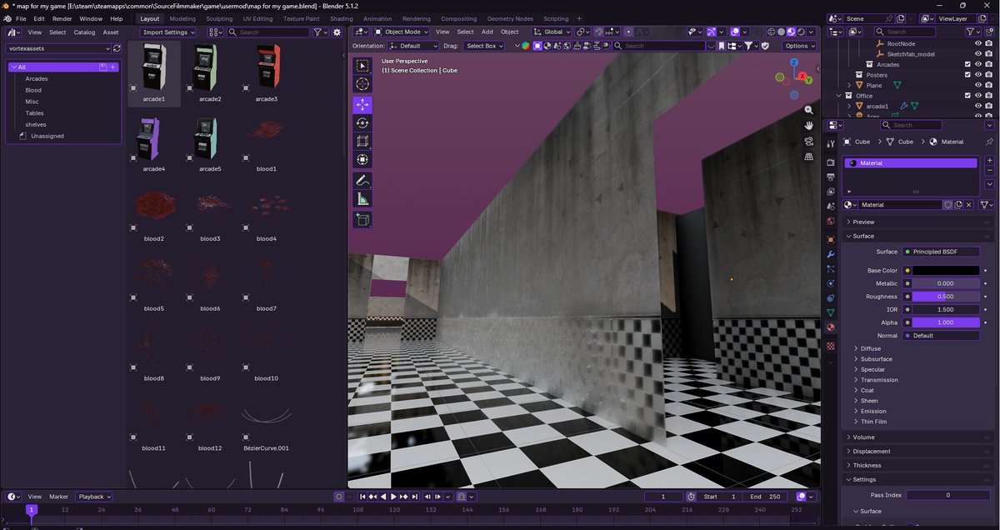Open the Playback dropdown in timeline
This screenshot has height=530, width=1000.
point(94,497)
